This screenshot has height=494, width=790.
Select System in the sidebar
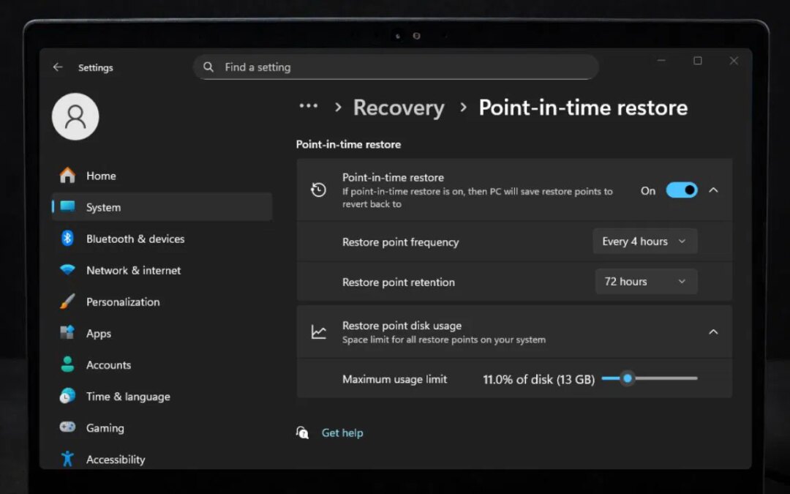pos(102,207)
